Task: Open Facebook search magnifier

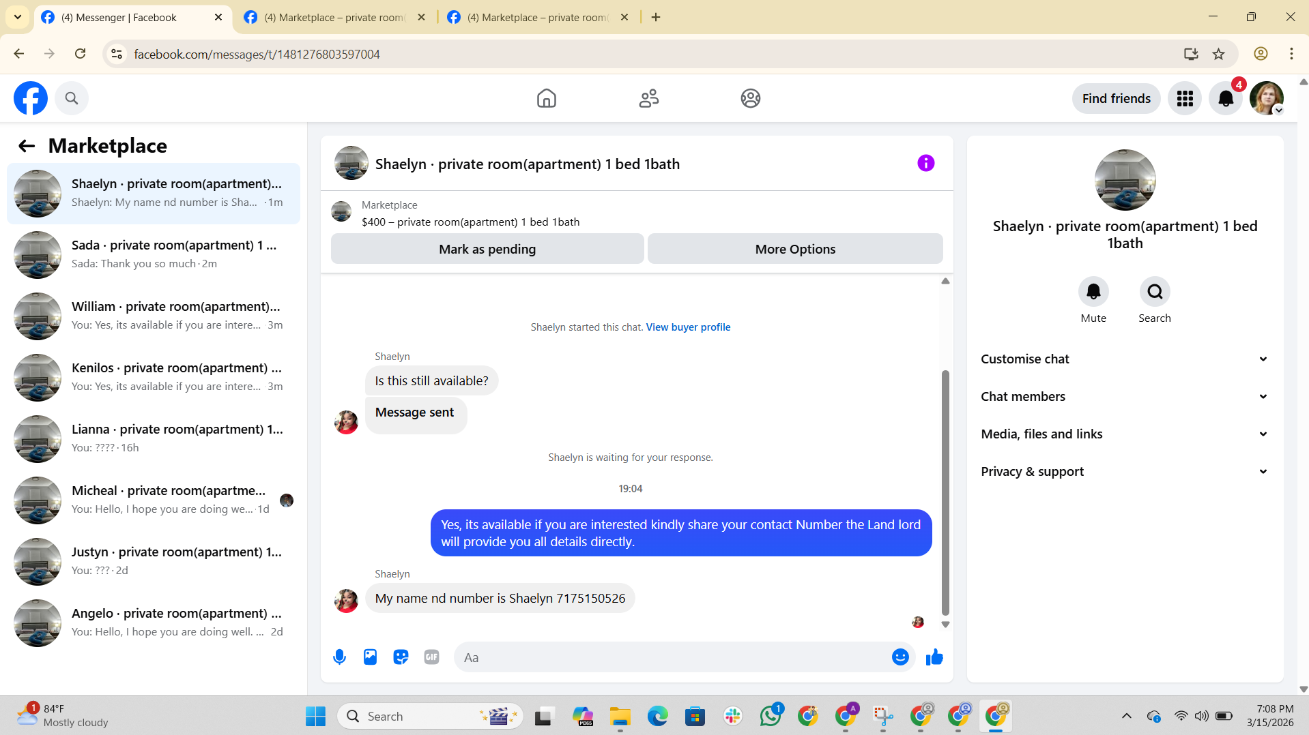Action: click(72, 98)
